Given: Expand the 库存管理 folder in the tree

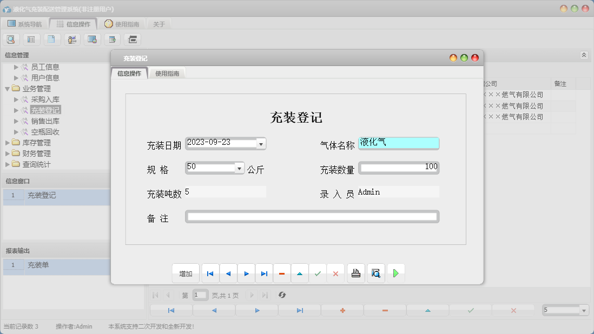Looking at the screenshot, I should coord(6,142).
